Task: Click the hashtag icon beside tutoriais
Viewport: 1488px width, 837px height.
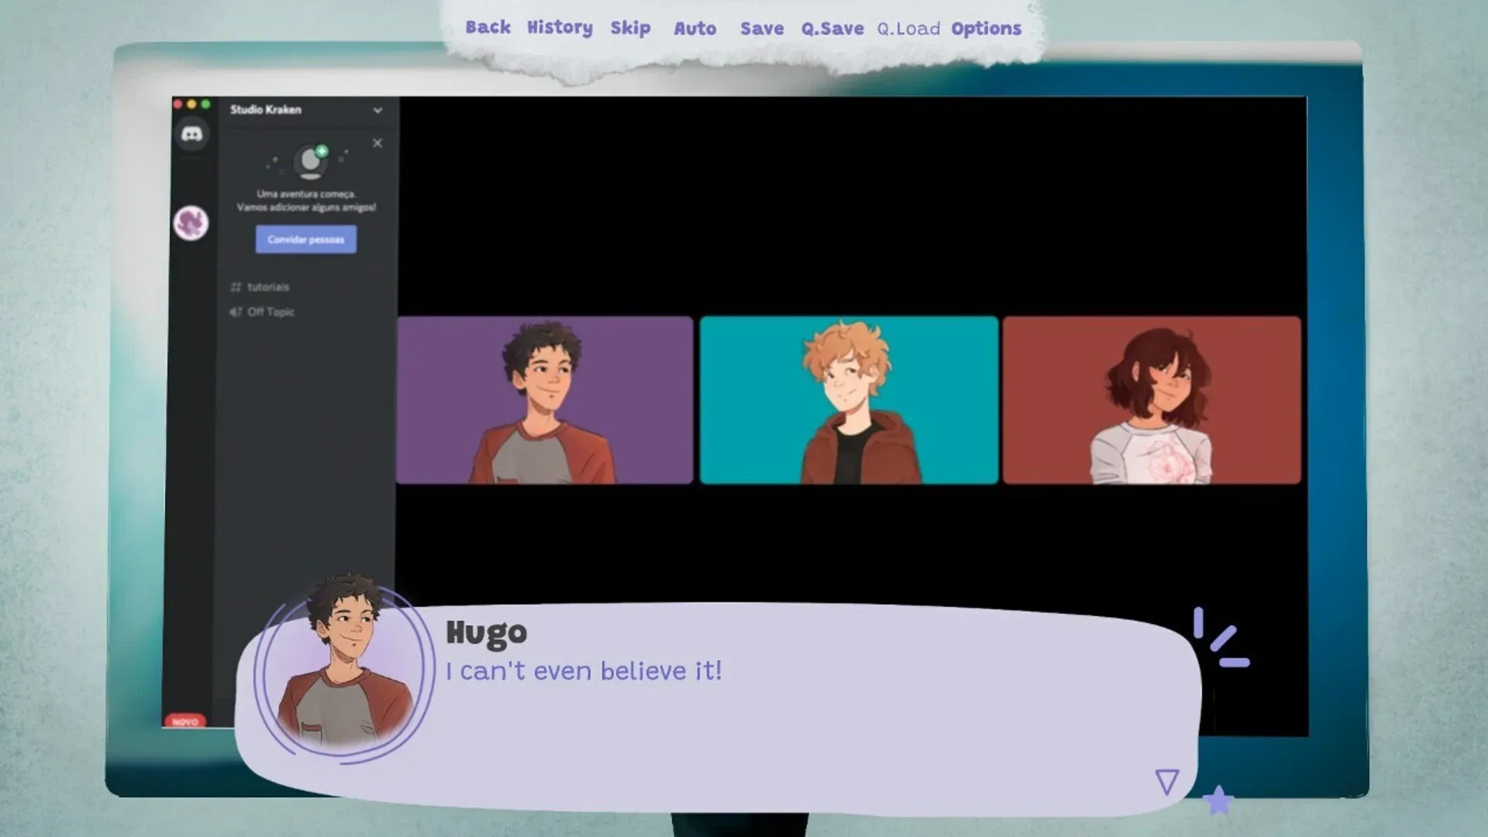Action: [236, 287]
